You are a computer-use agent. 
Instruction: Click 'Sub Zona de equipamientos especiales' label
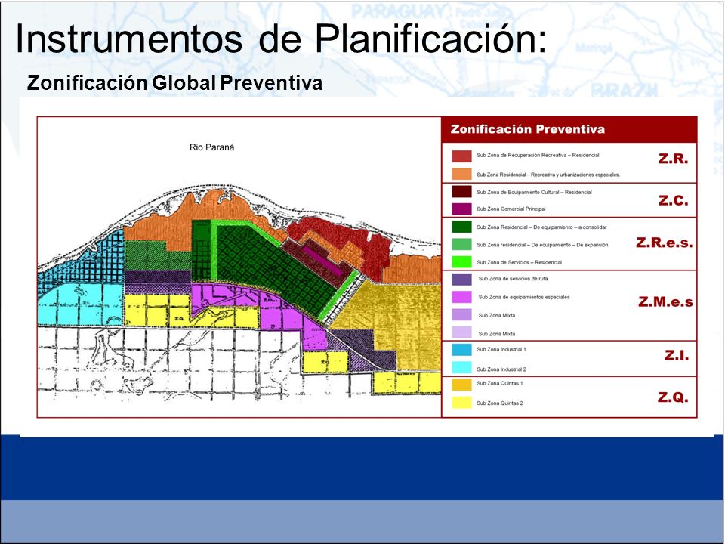point(524,297)
